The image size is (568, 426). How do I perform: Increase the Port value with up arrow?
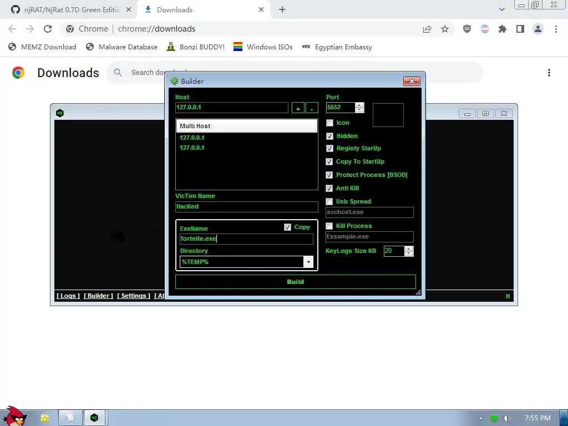point(359,105)
